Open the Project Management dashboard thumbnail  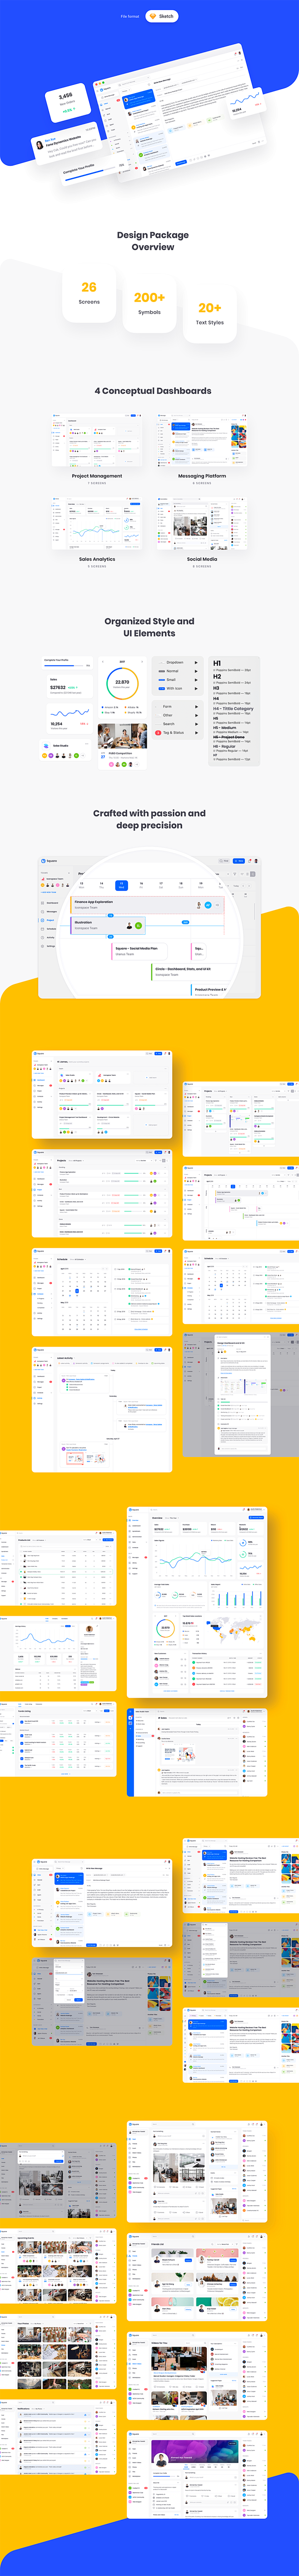tap(96, 440)
